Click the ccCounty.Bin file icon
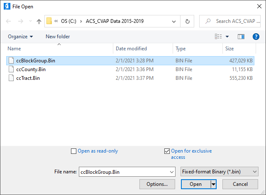Screen dimensions: 266x195 11,69
